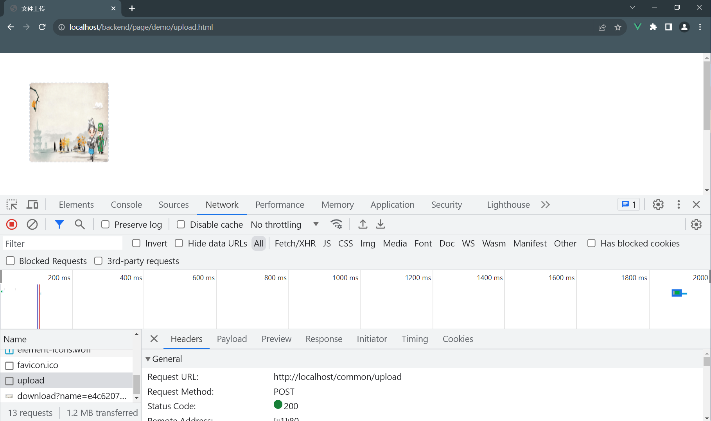Select the download?name=e4c6207 request
711x421 pixels.
tap(66, 396)
